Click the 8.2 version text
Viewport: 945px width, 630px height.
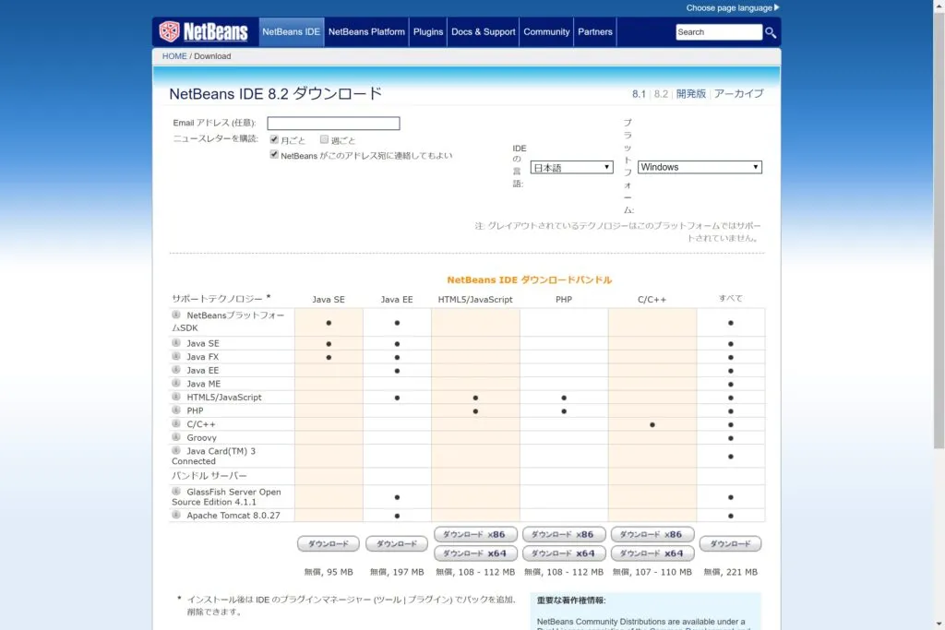click(661, 94)
